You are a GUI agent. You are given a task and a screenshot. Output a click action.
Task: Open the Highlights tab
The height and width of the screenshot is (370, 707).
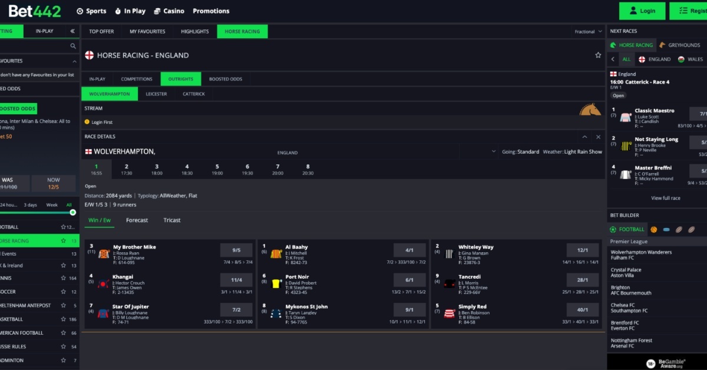coord(195,31)
